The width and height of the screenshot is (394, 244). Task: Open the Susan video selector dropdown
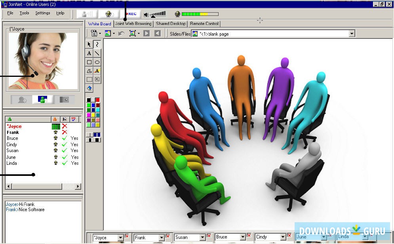[x=202, y=237]
